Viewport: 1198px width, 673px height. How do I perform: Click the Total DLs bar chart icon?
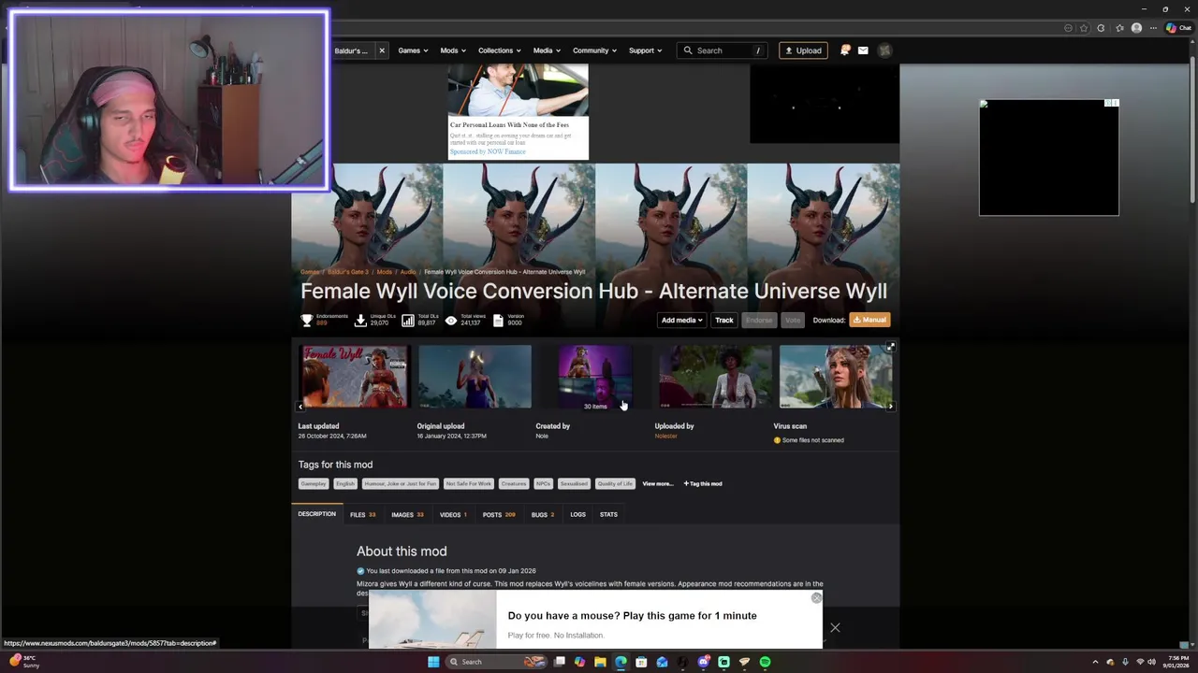(x=408, y=320)
